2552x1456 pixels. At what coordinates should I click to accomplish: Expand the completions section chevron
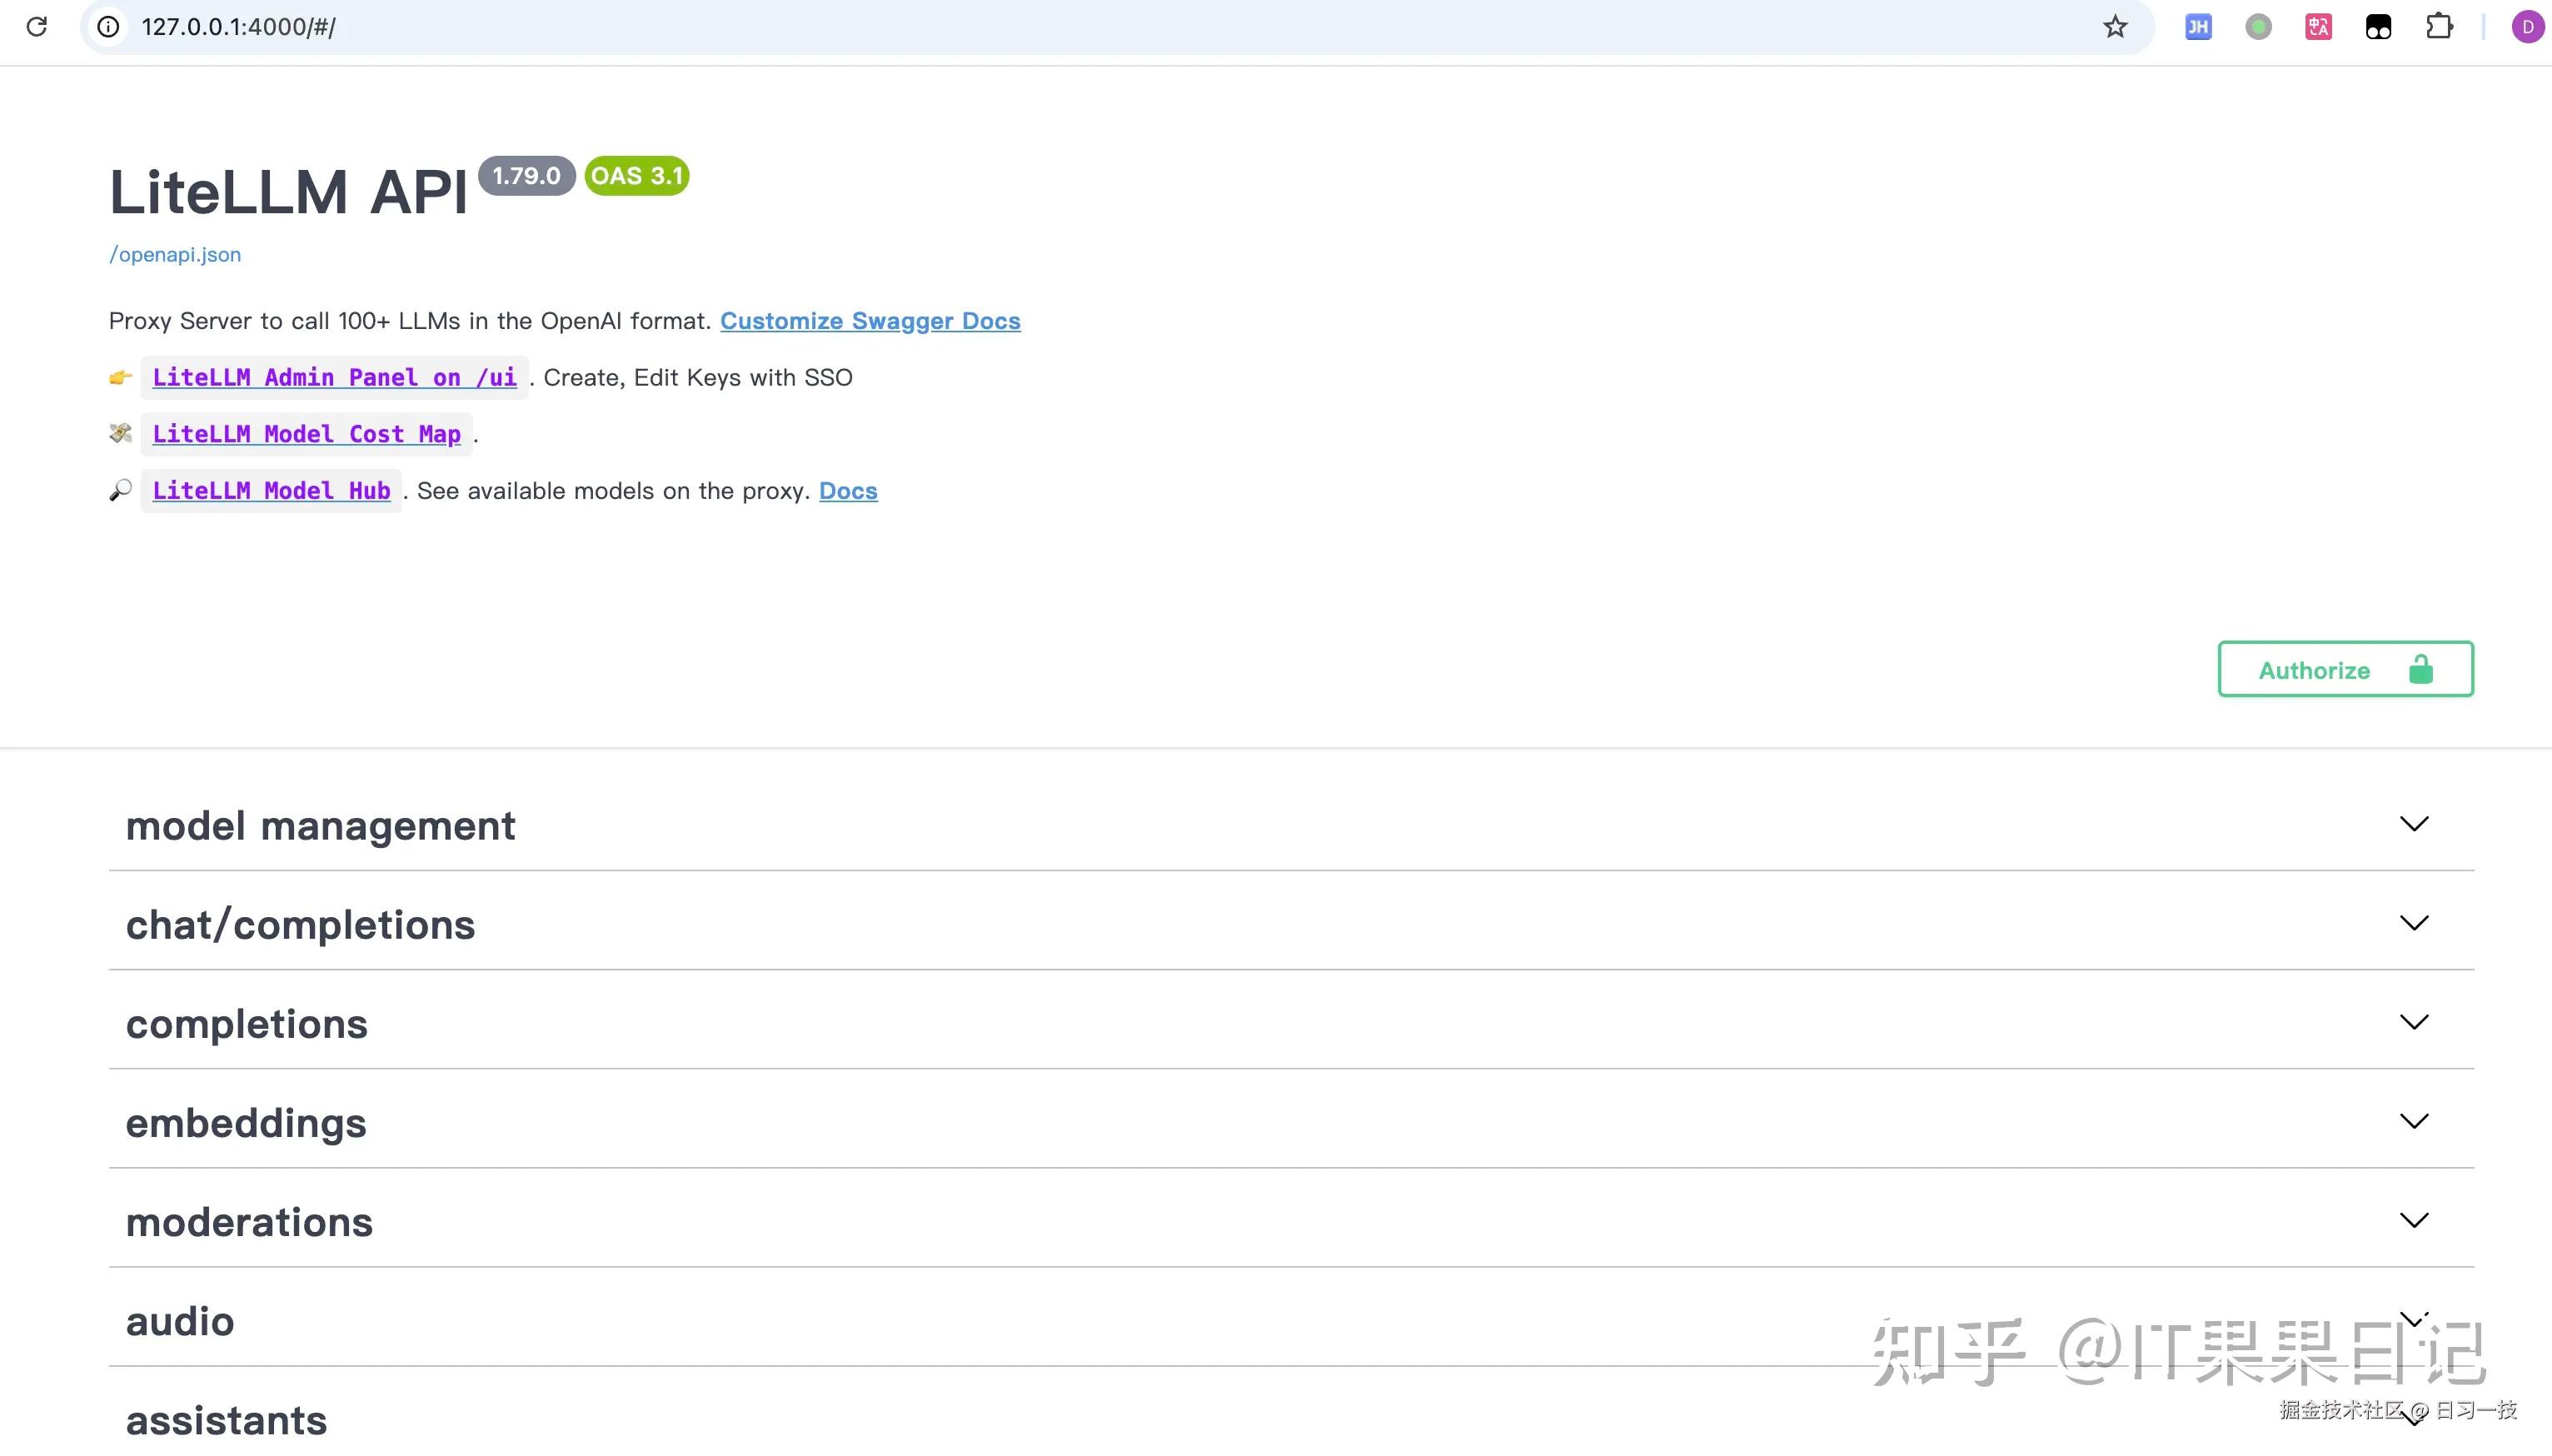(x=2413, y=1022)
